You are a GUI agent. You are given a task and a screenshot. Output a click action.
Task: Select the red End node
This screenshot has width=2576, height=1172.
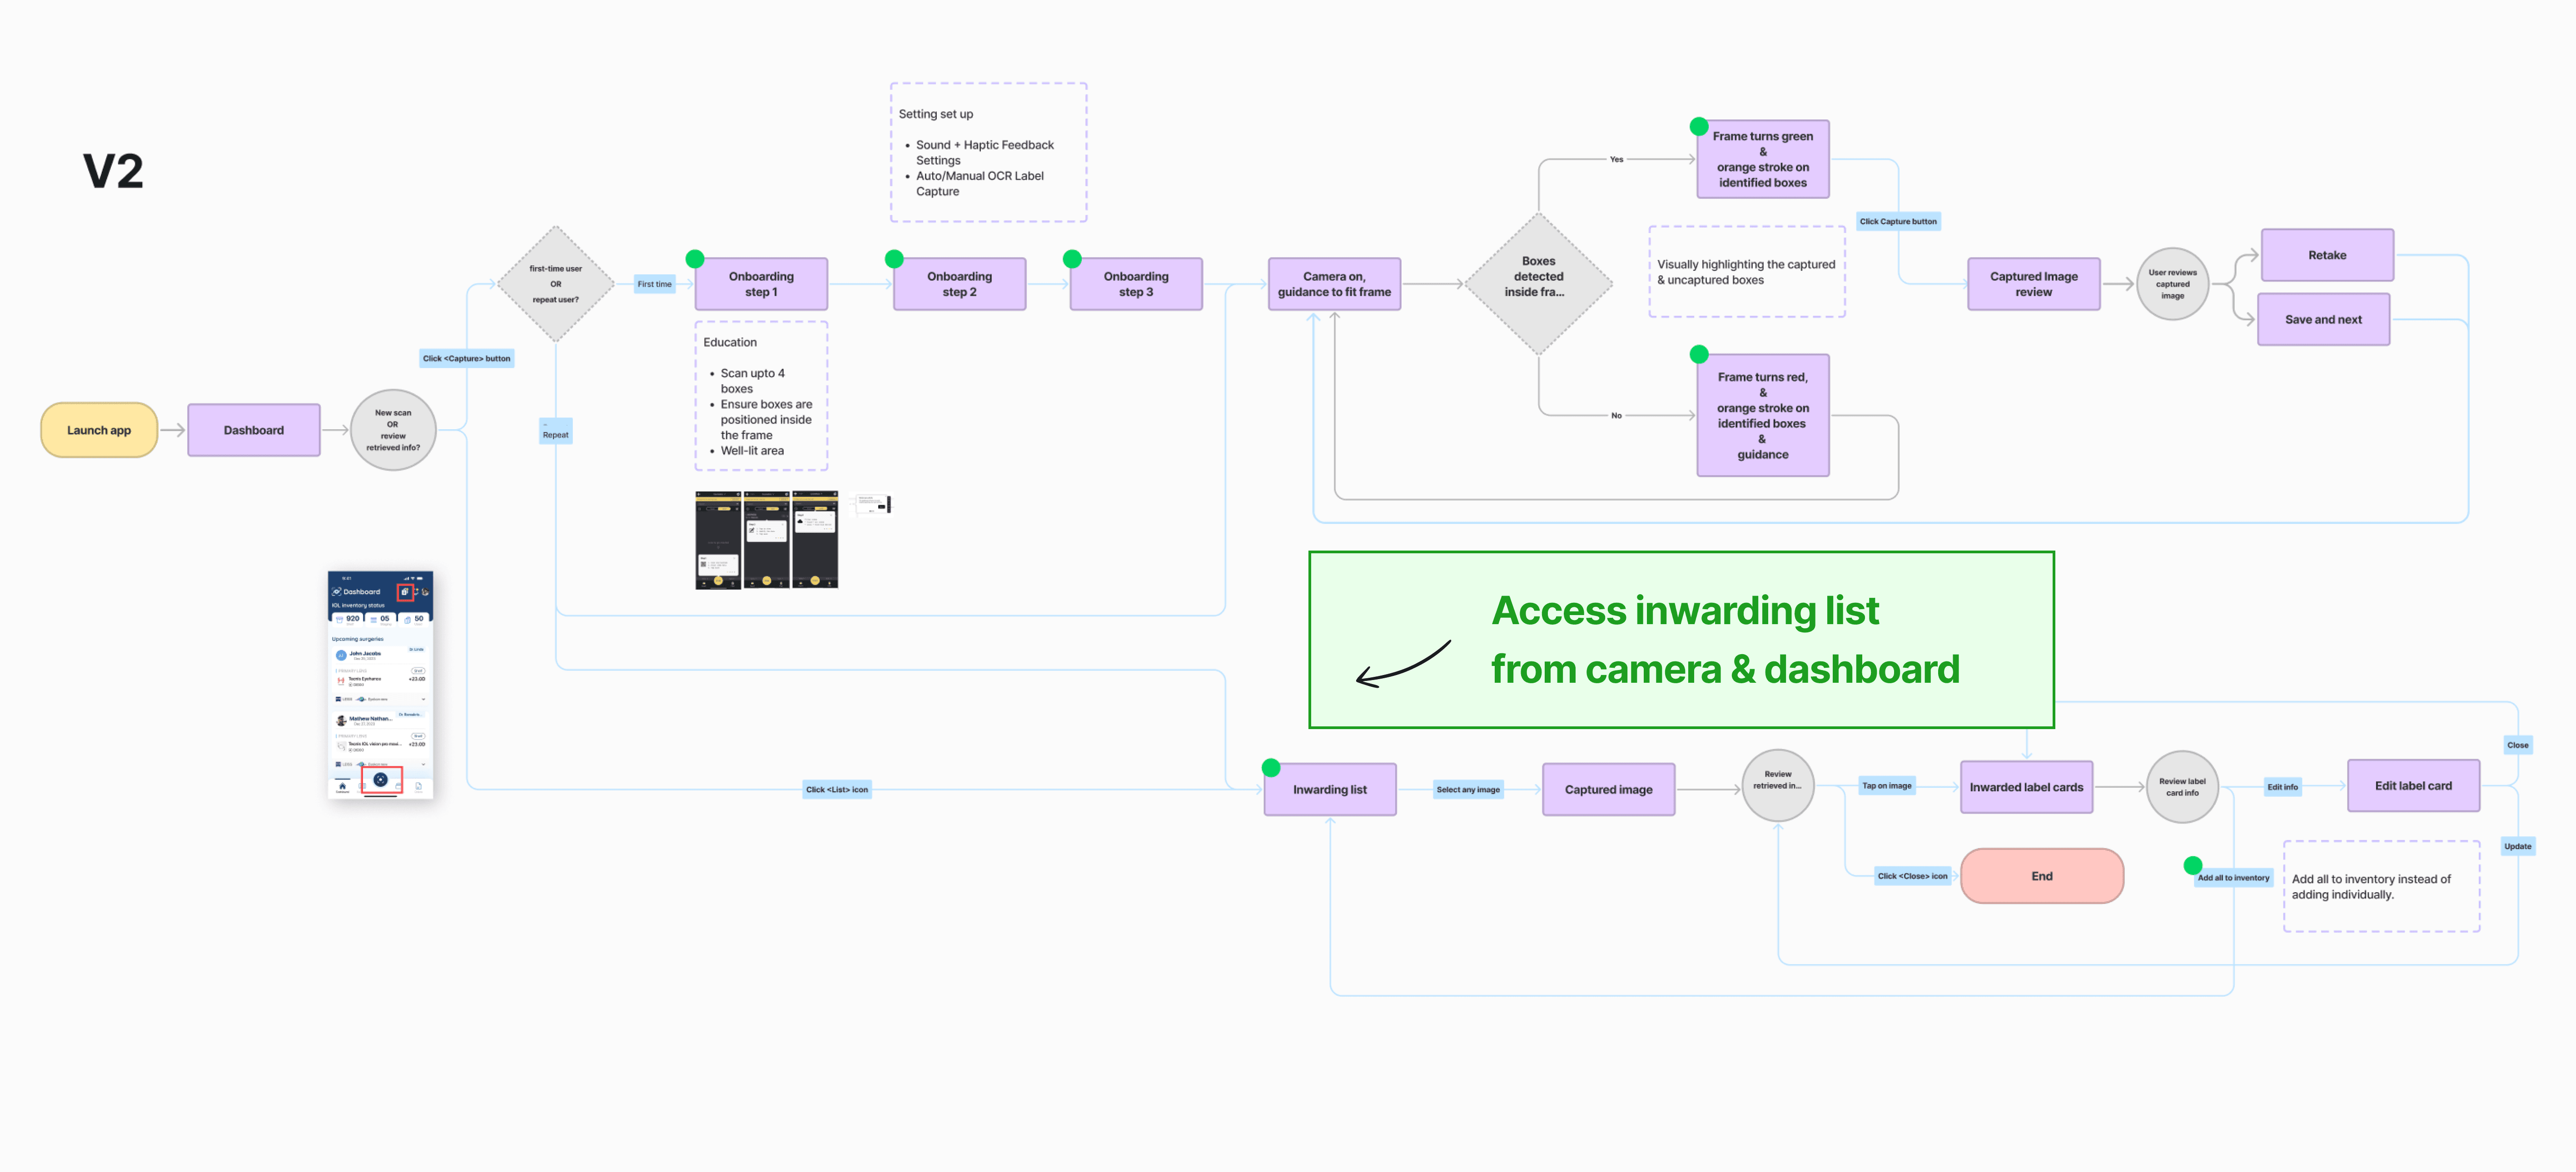pyautogui.click(x=2042, y=876)
